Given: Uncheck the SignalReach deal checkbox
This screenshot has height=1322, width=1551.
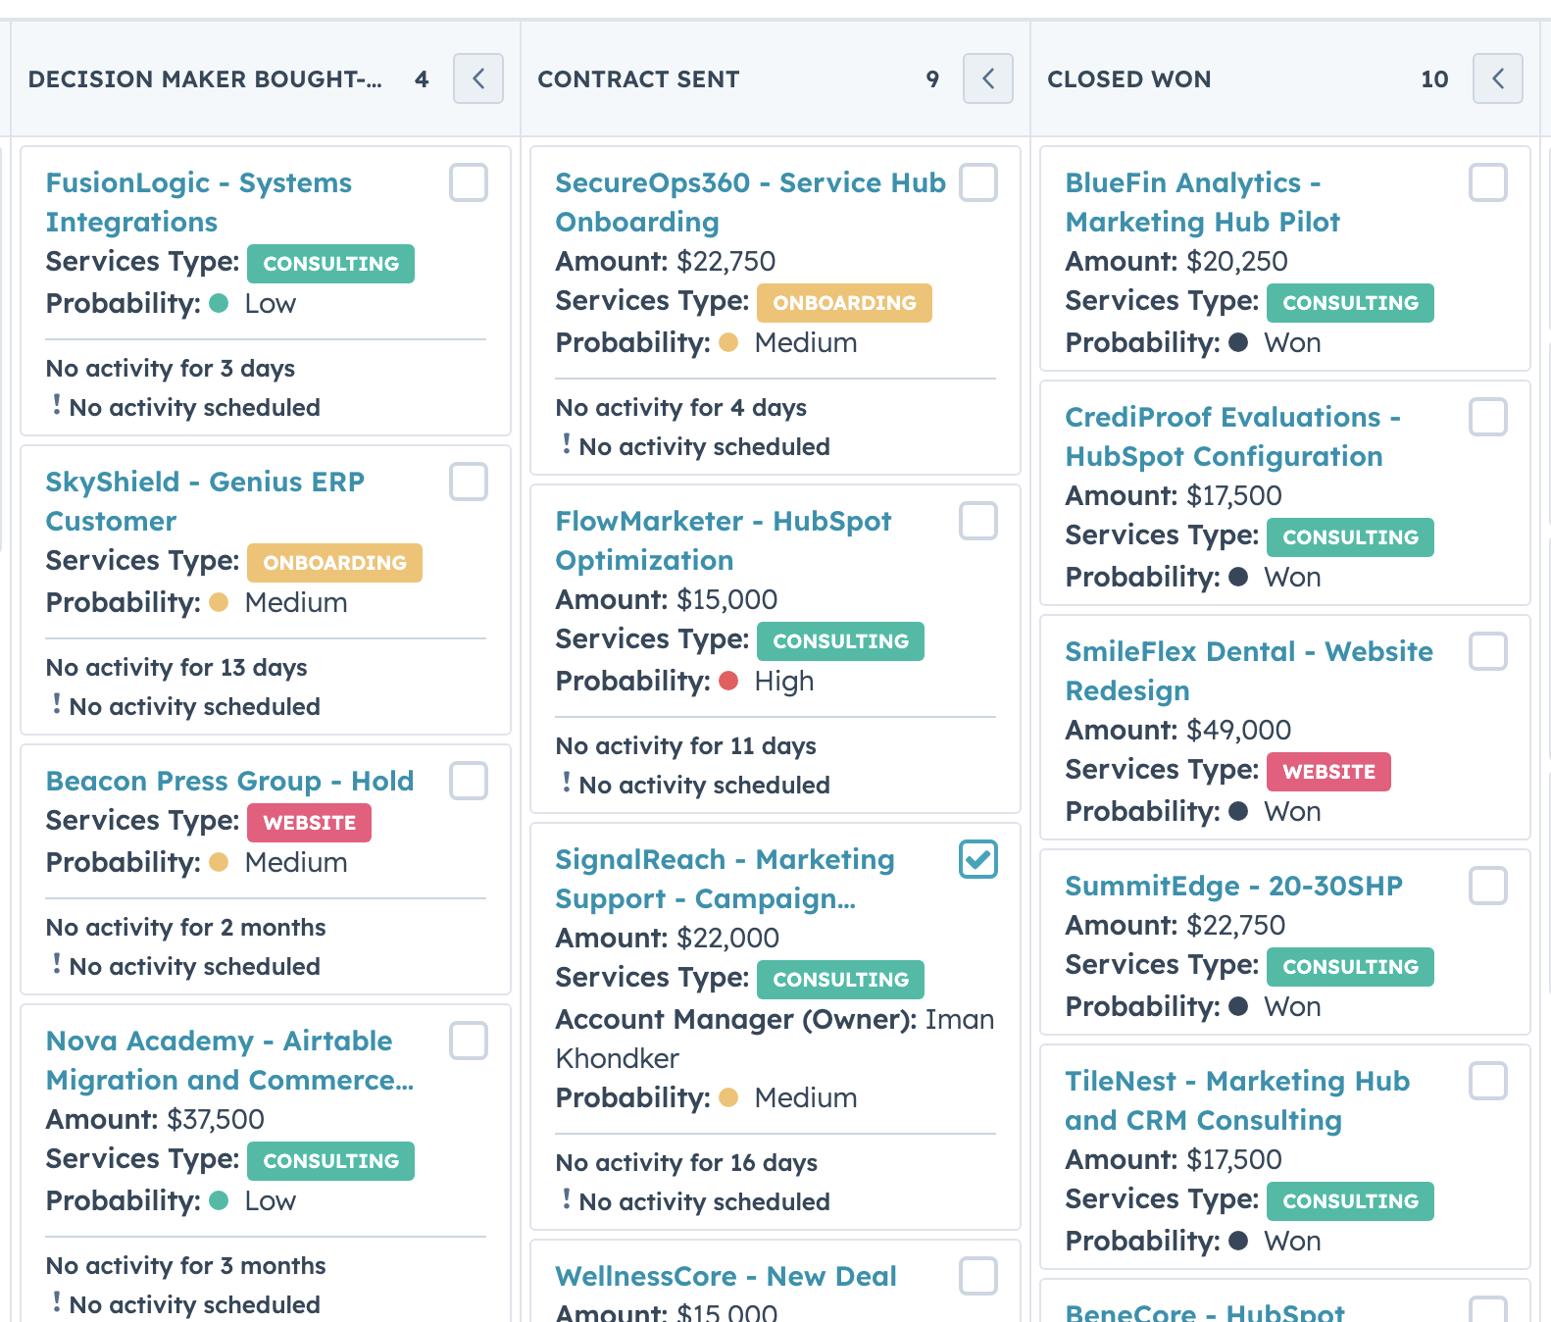Looking at the screenshot, I should pos(978,859).
